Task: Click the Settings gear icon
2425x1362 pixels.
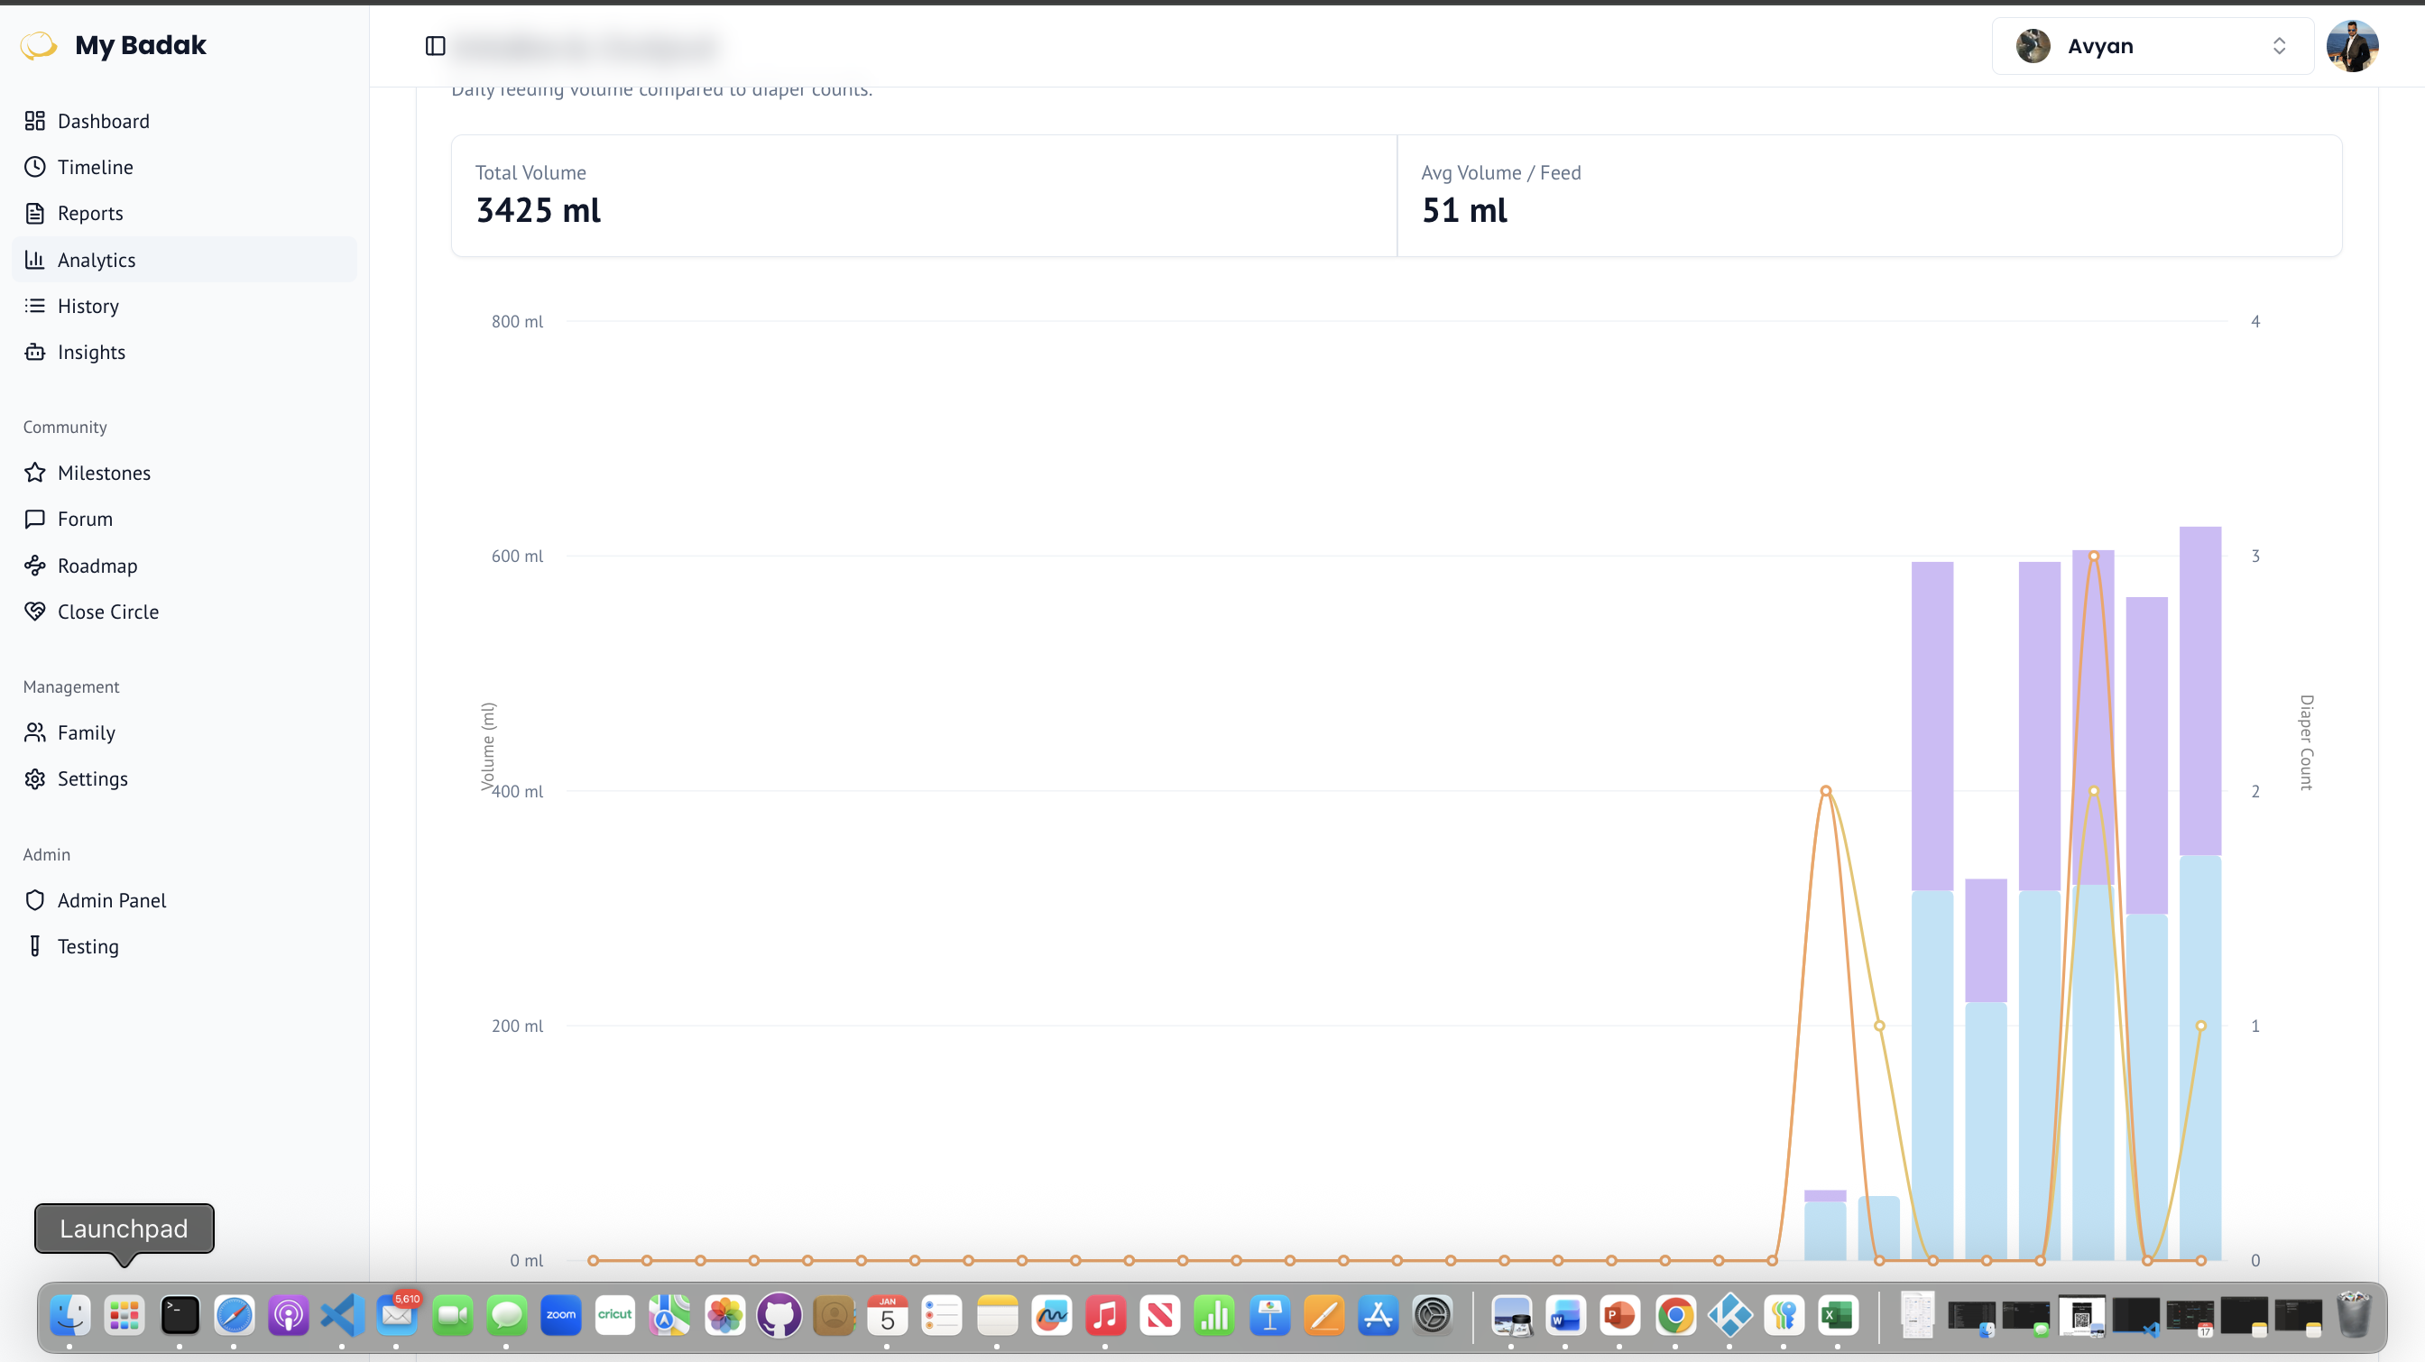Action: 35,778
